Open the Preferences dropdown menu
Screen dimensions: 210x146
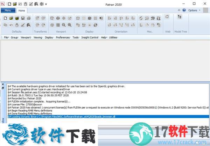[63, 37]
